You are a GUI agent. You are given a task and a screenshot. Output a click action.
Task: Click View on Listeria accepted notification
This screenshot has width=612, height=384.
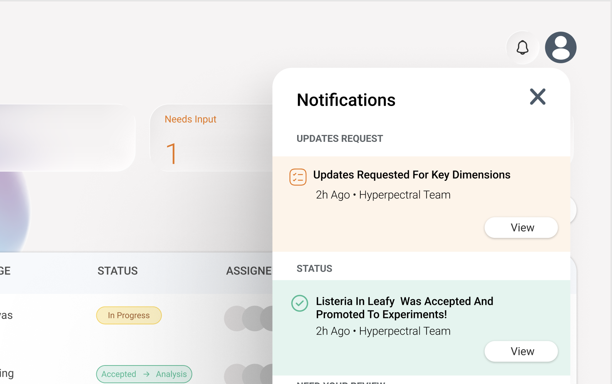521,351
